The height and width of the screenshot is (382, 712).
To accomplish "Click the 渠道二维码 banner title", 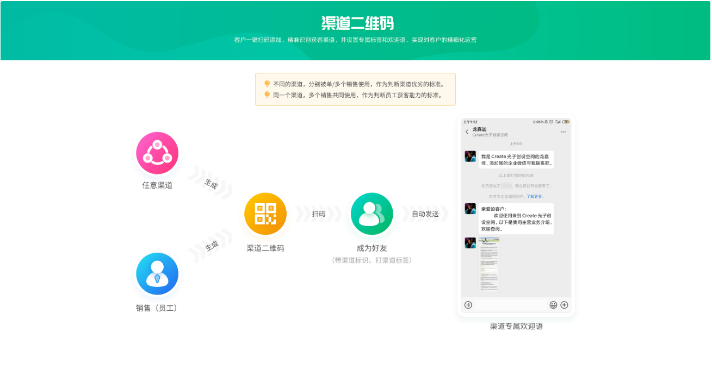I will pyautogui.click(x=357, y=23).
